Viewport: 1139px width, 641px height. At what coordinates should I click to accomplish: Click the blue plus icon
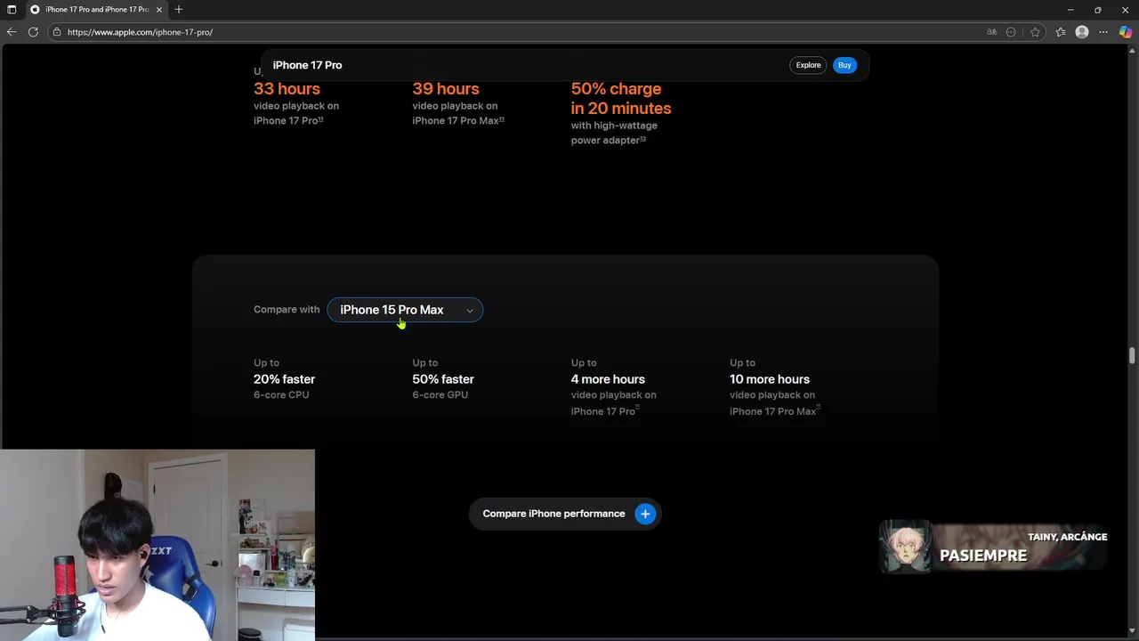pos(645,514)
